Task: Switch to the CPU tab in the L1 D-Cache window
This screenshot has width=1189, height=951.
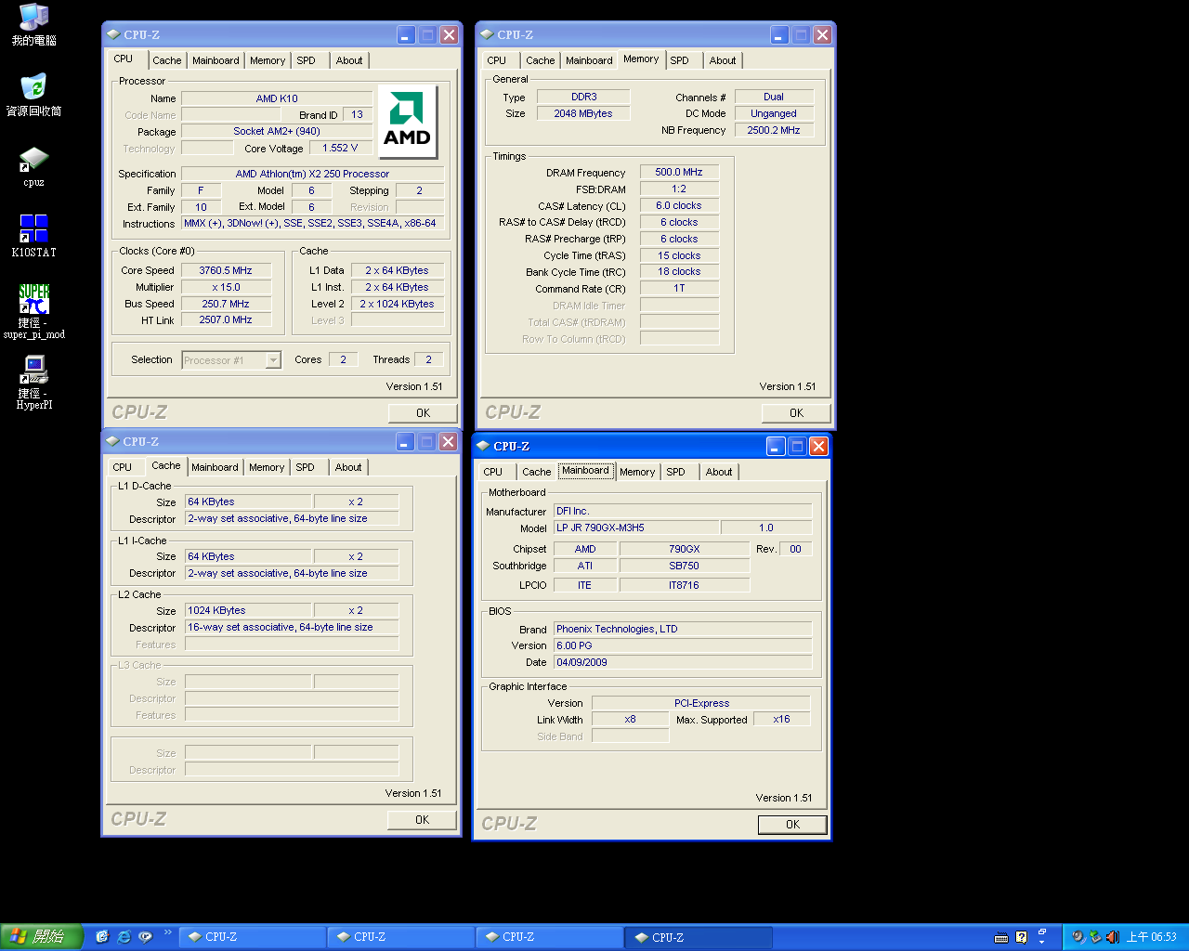Action: tap(123, 467)
